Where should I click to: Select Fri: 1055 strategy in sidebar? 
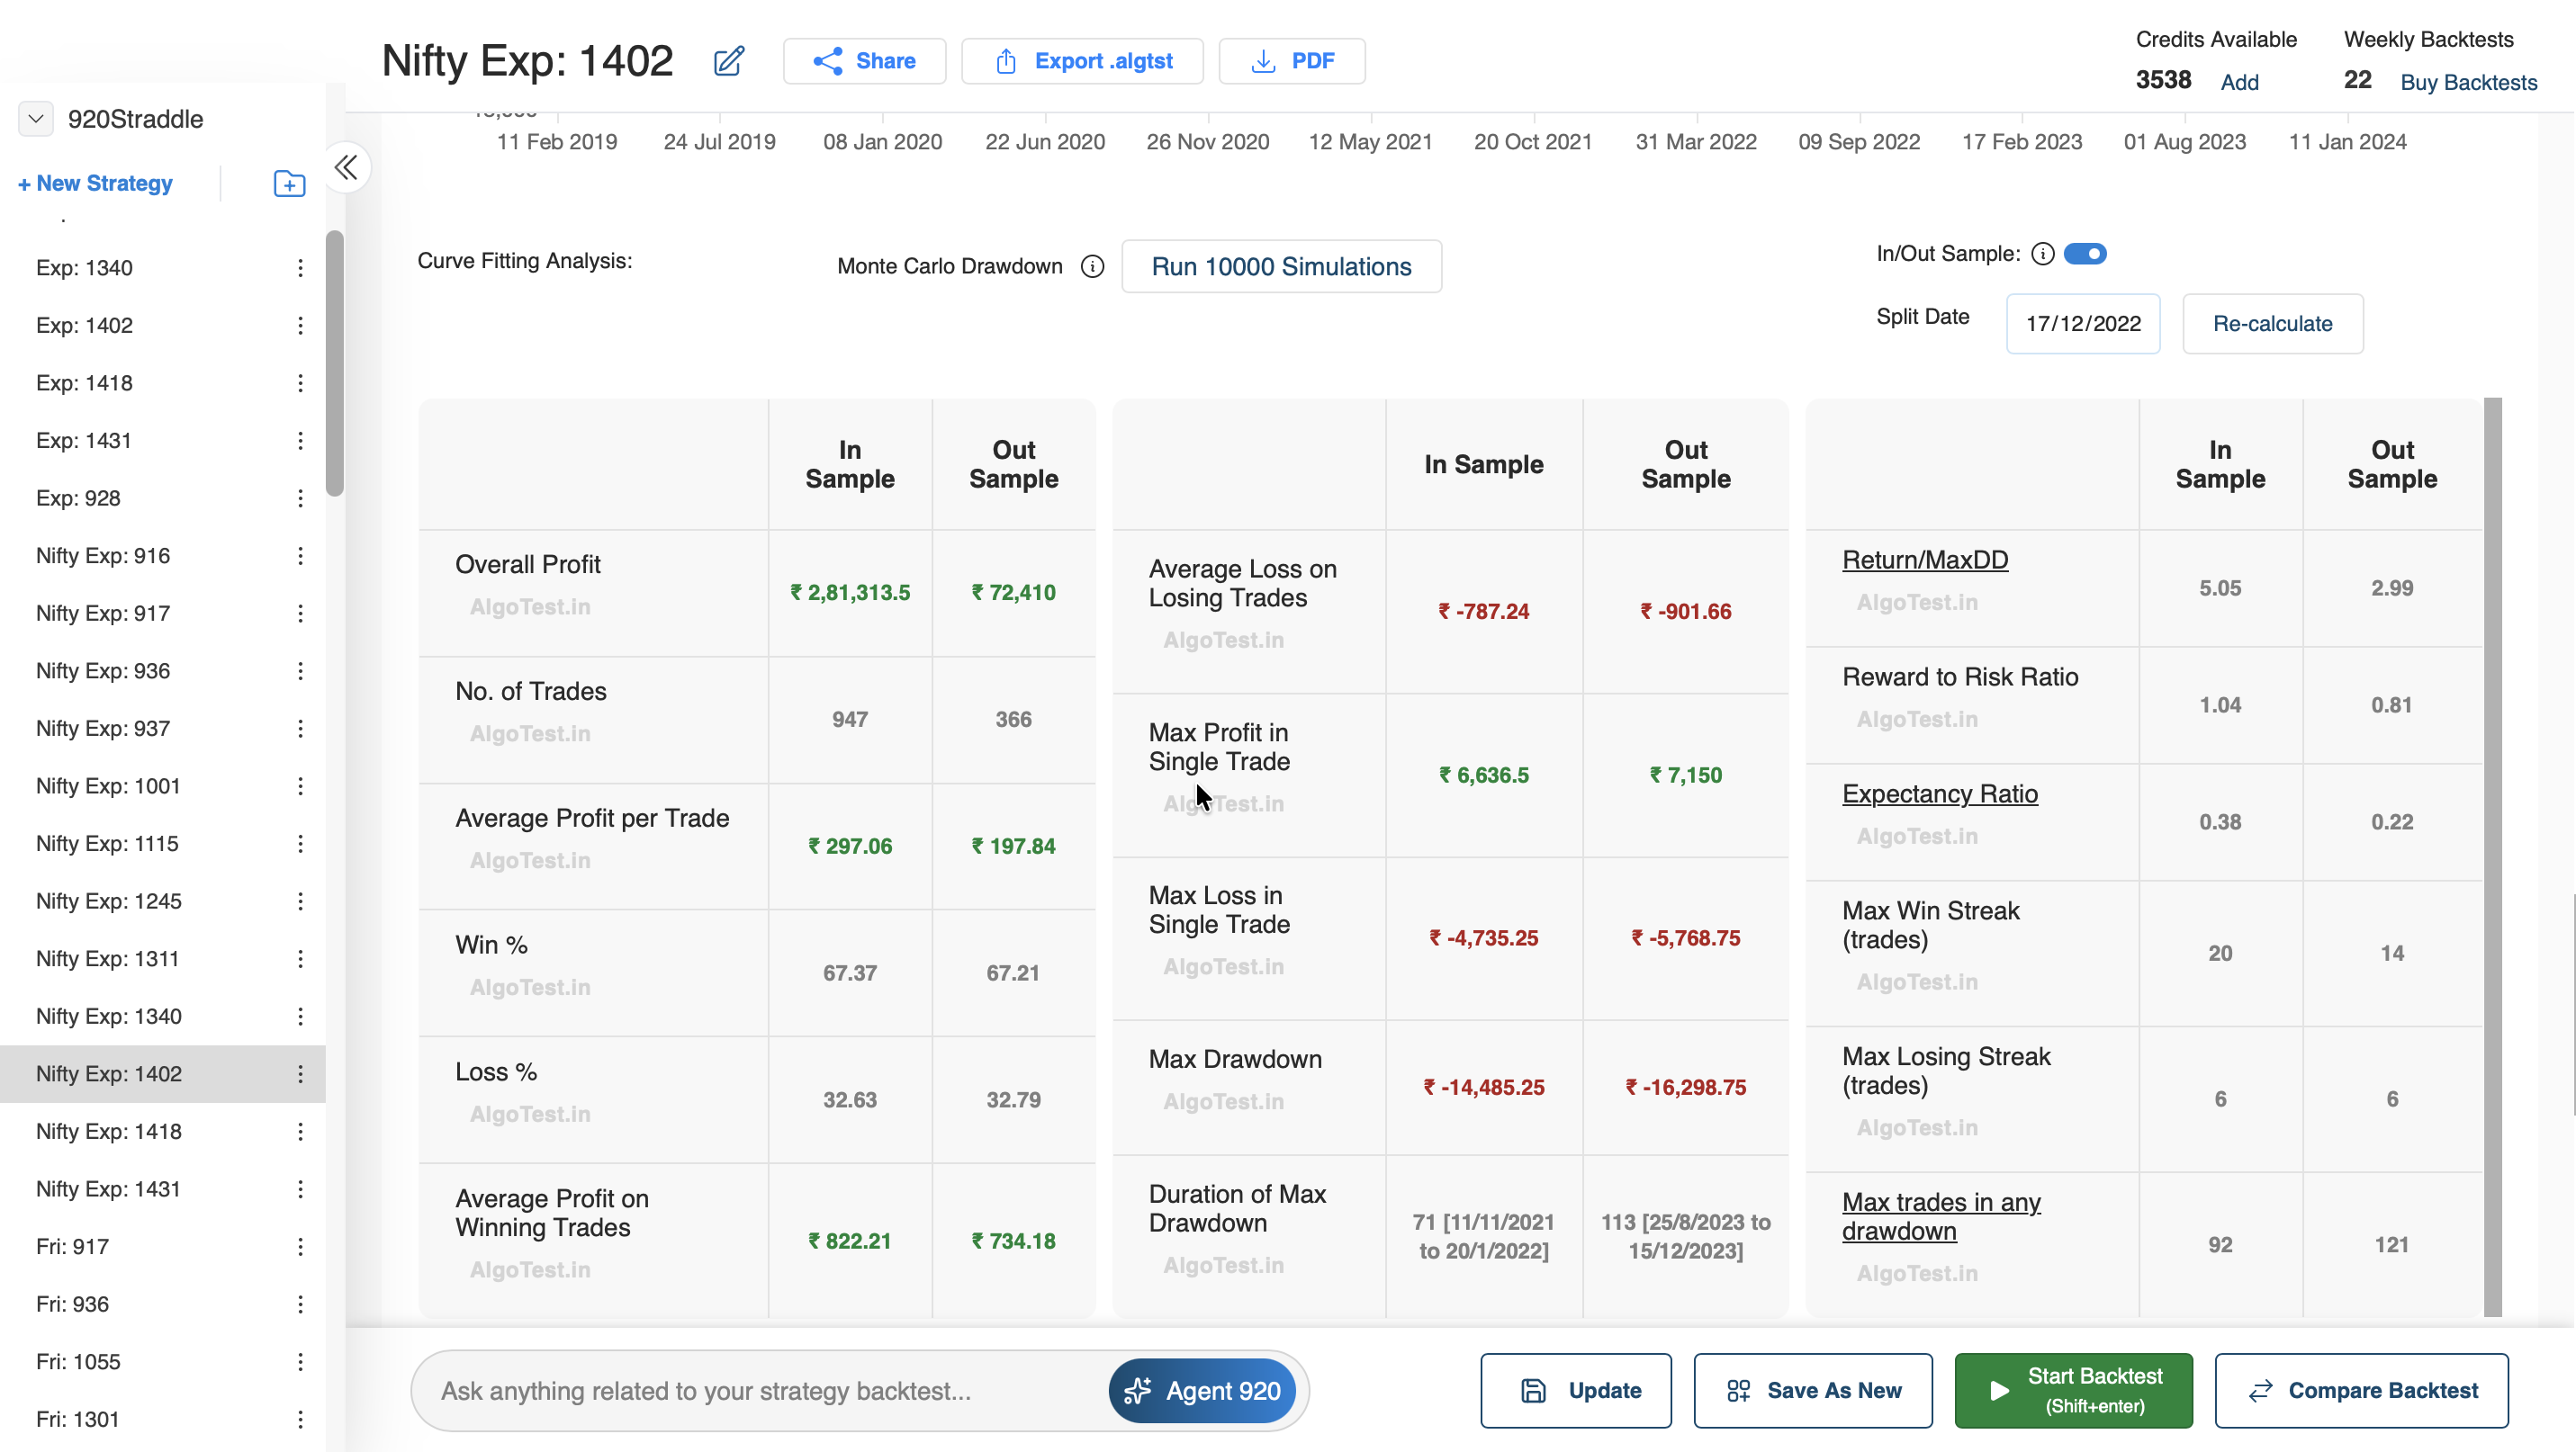click(x=78, y=1362)
